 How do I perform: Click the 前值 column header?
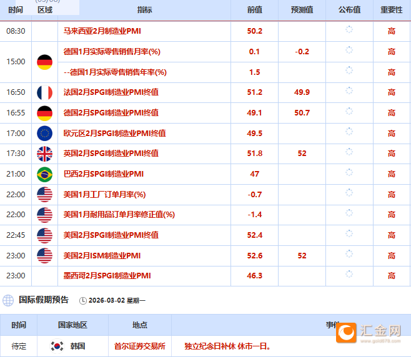pyautogui.click(x=254, y=10)
